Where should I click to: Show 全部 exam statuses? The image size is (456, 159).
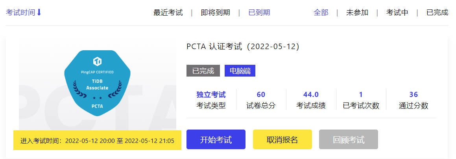coord(321,13)
